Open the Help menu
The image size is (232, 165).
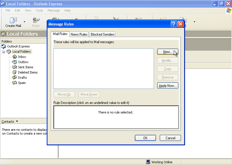coord(68,10)
